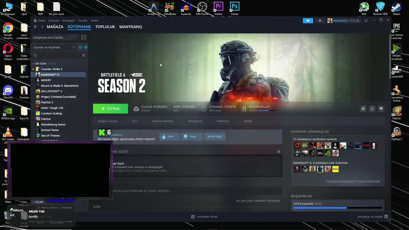Open the Yardım menu
409x230 pixels.
point(95,20)
